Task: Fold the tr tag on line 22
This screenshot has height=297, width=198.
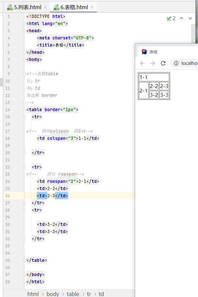Action: click(24, 167)
